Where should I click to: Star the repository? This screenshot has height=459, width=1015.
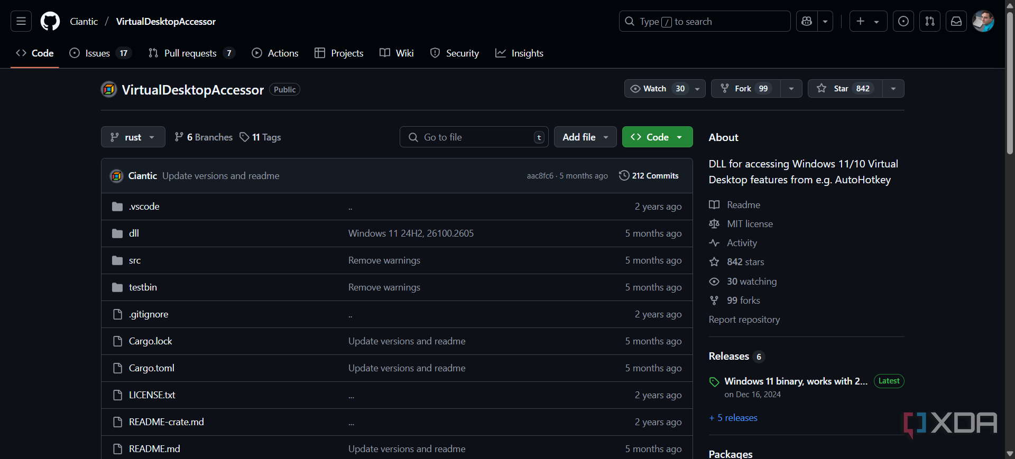(845, 89)
